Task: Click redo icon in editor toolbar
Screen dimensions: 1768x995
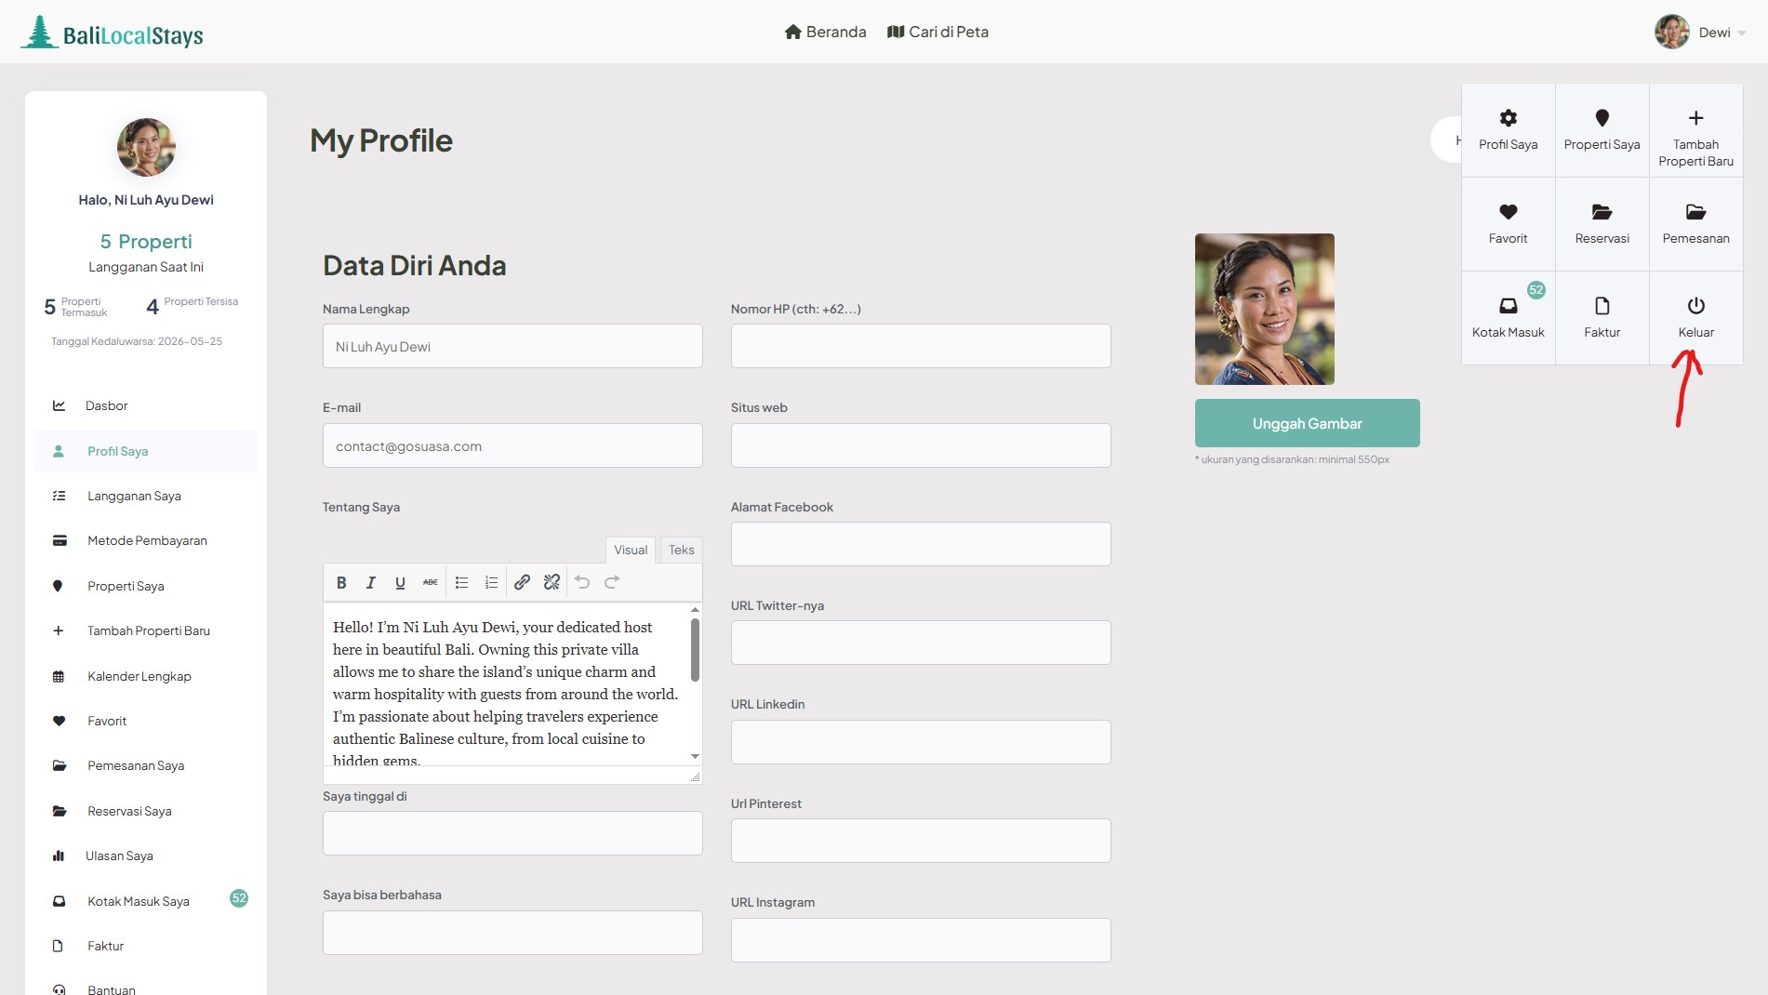Action: coord(612,582)
